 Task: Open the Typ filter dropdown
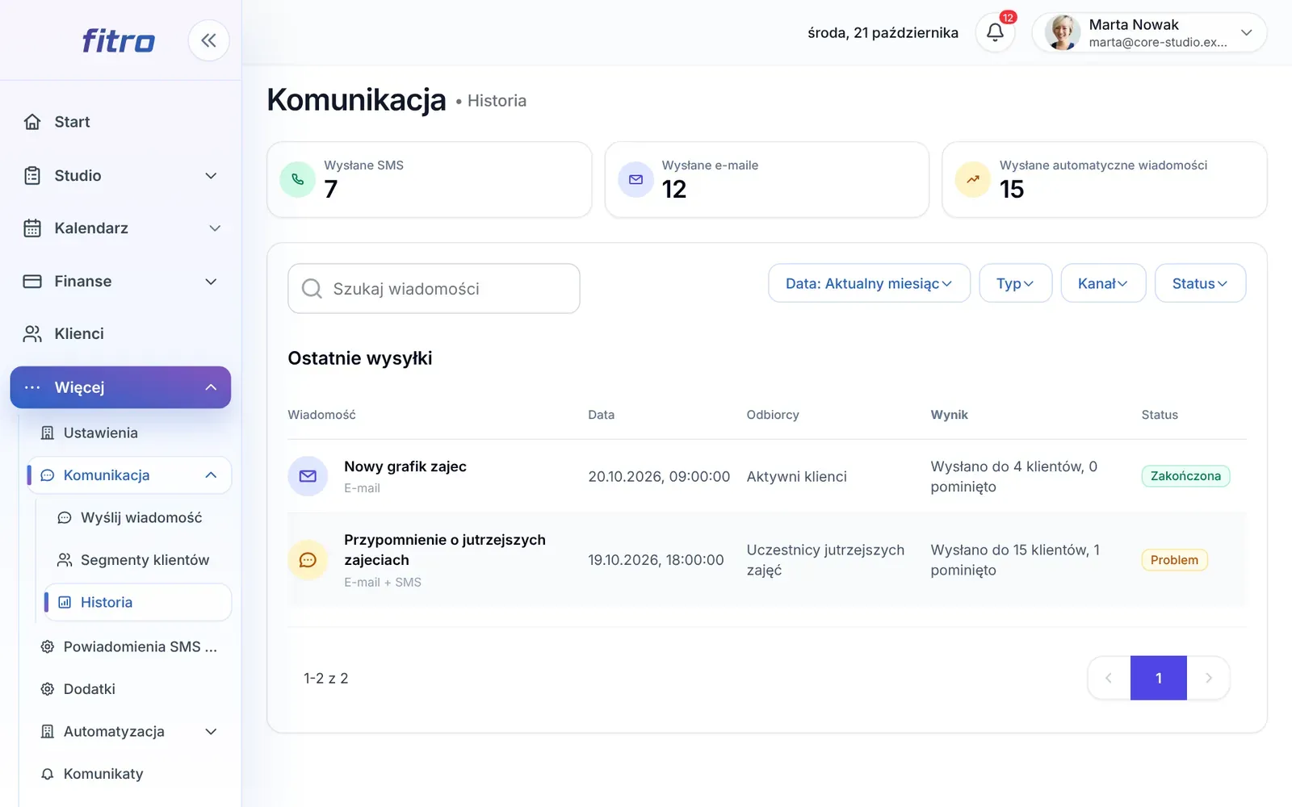coord(1015,283)
